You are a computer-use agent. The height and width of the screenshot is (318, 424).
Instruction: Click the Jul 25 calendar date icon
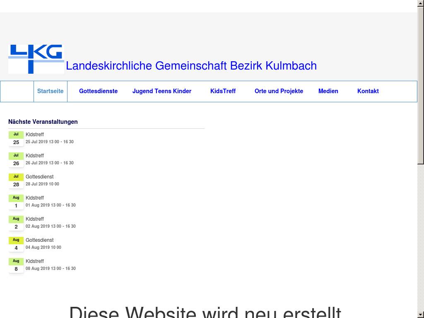point(16,139)
